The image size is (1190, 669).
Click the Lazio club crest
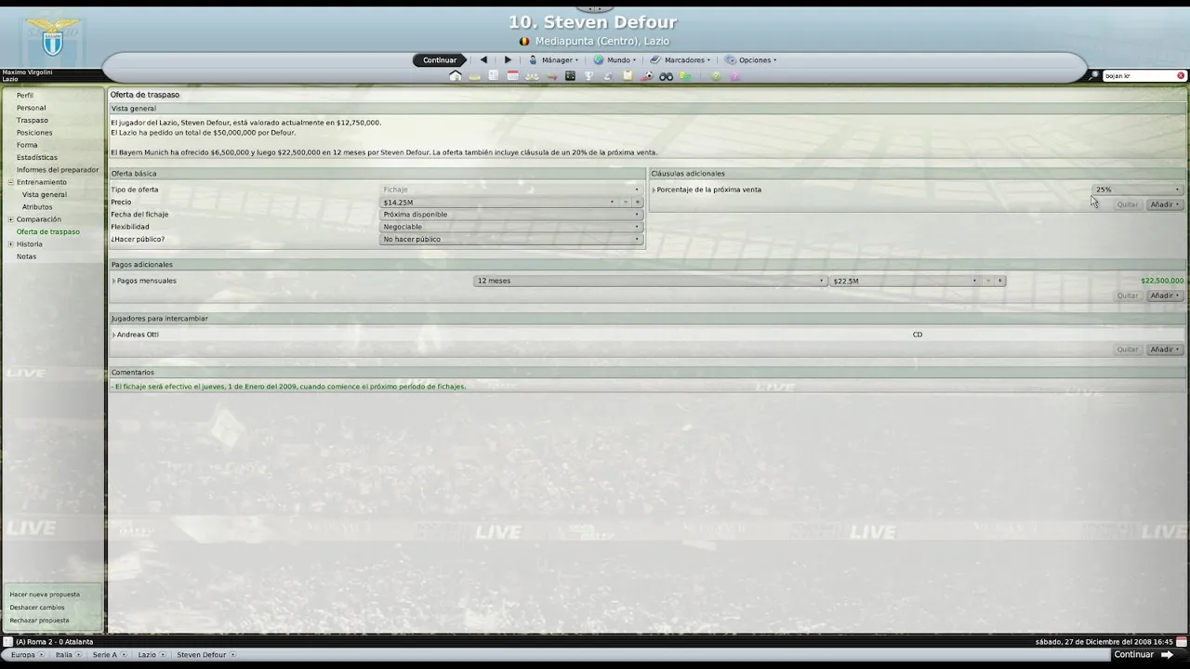[53, 37]
